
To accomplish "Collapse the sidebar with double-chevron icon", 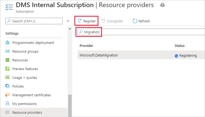I will point(68,21).
